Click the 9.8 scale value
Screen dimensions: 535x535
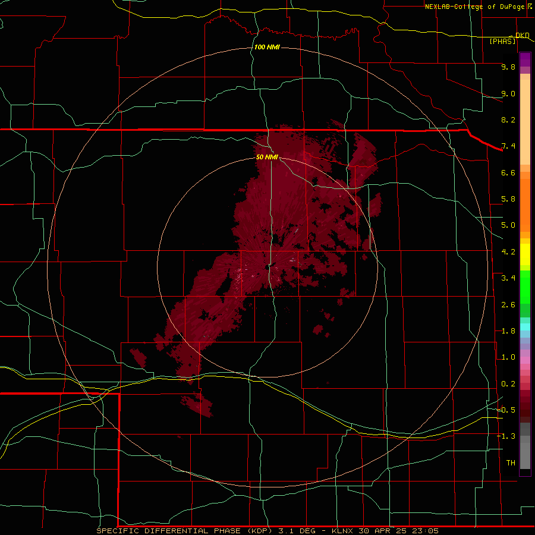point(508,67)
